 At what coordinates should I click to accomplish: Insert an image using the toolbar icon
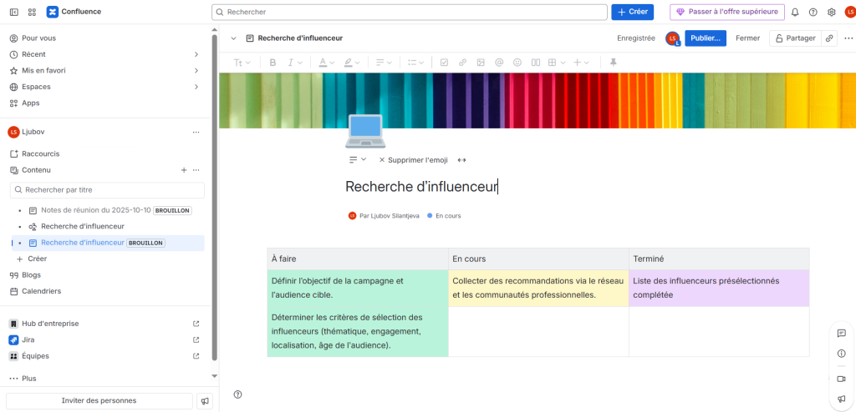click(481, 63)
